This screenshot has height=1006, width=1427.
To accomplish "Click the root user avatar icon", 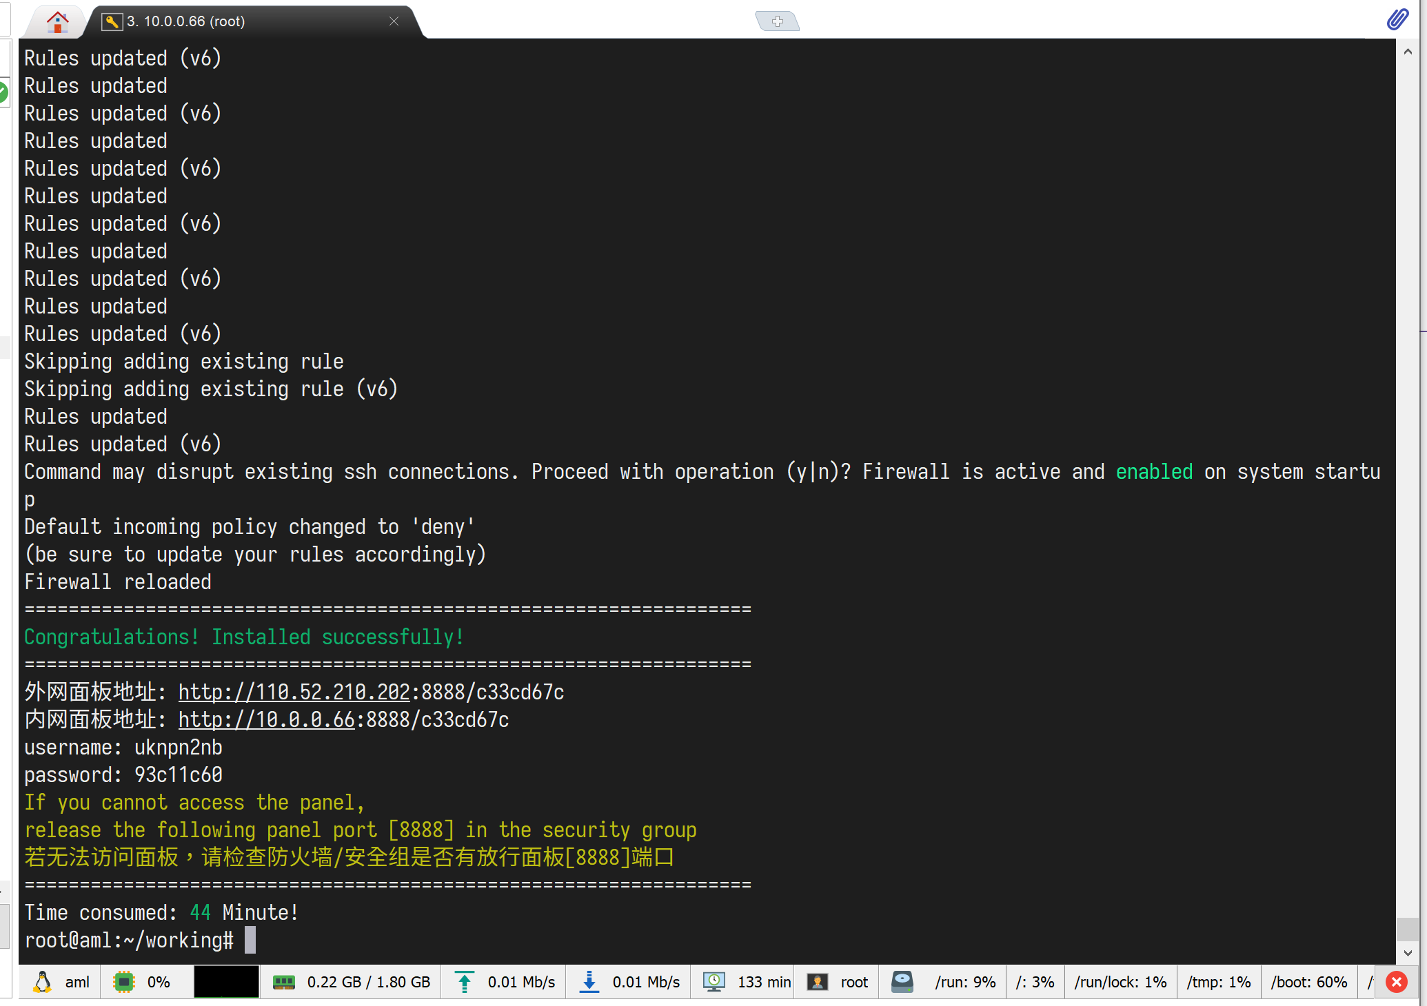I will point(818,982).
